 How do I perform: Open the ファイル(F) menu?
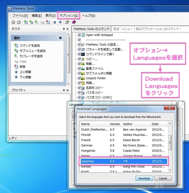pyautogui.click(x=20, y=15)
